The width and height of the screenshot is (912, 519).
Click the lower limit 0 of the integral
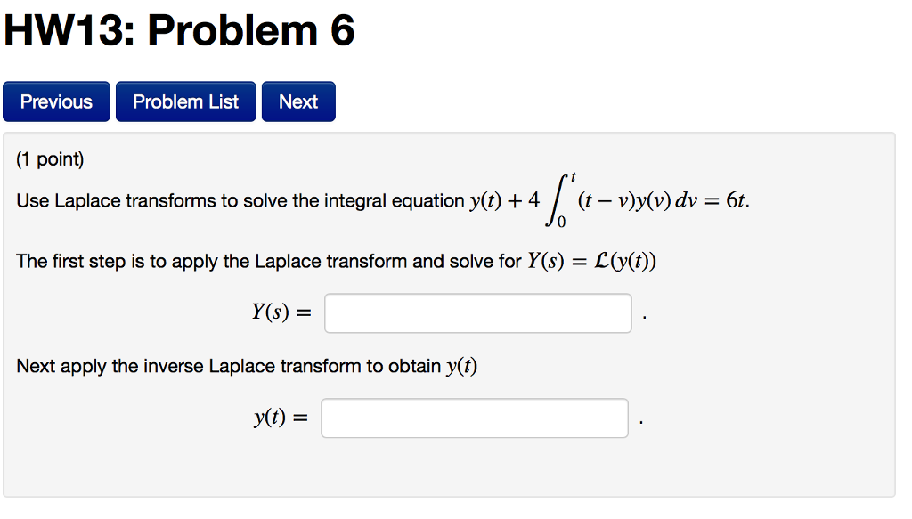pyautogui.click(x=561, y=222)
